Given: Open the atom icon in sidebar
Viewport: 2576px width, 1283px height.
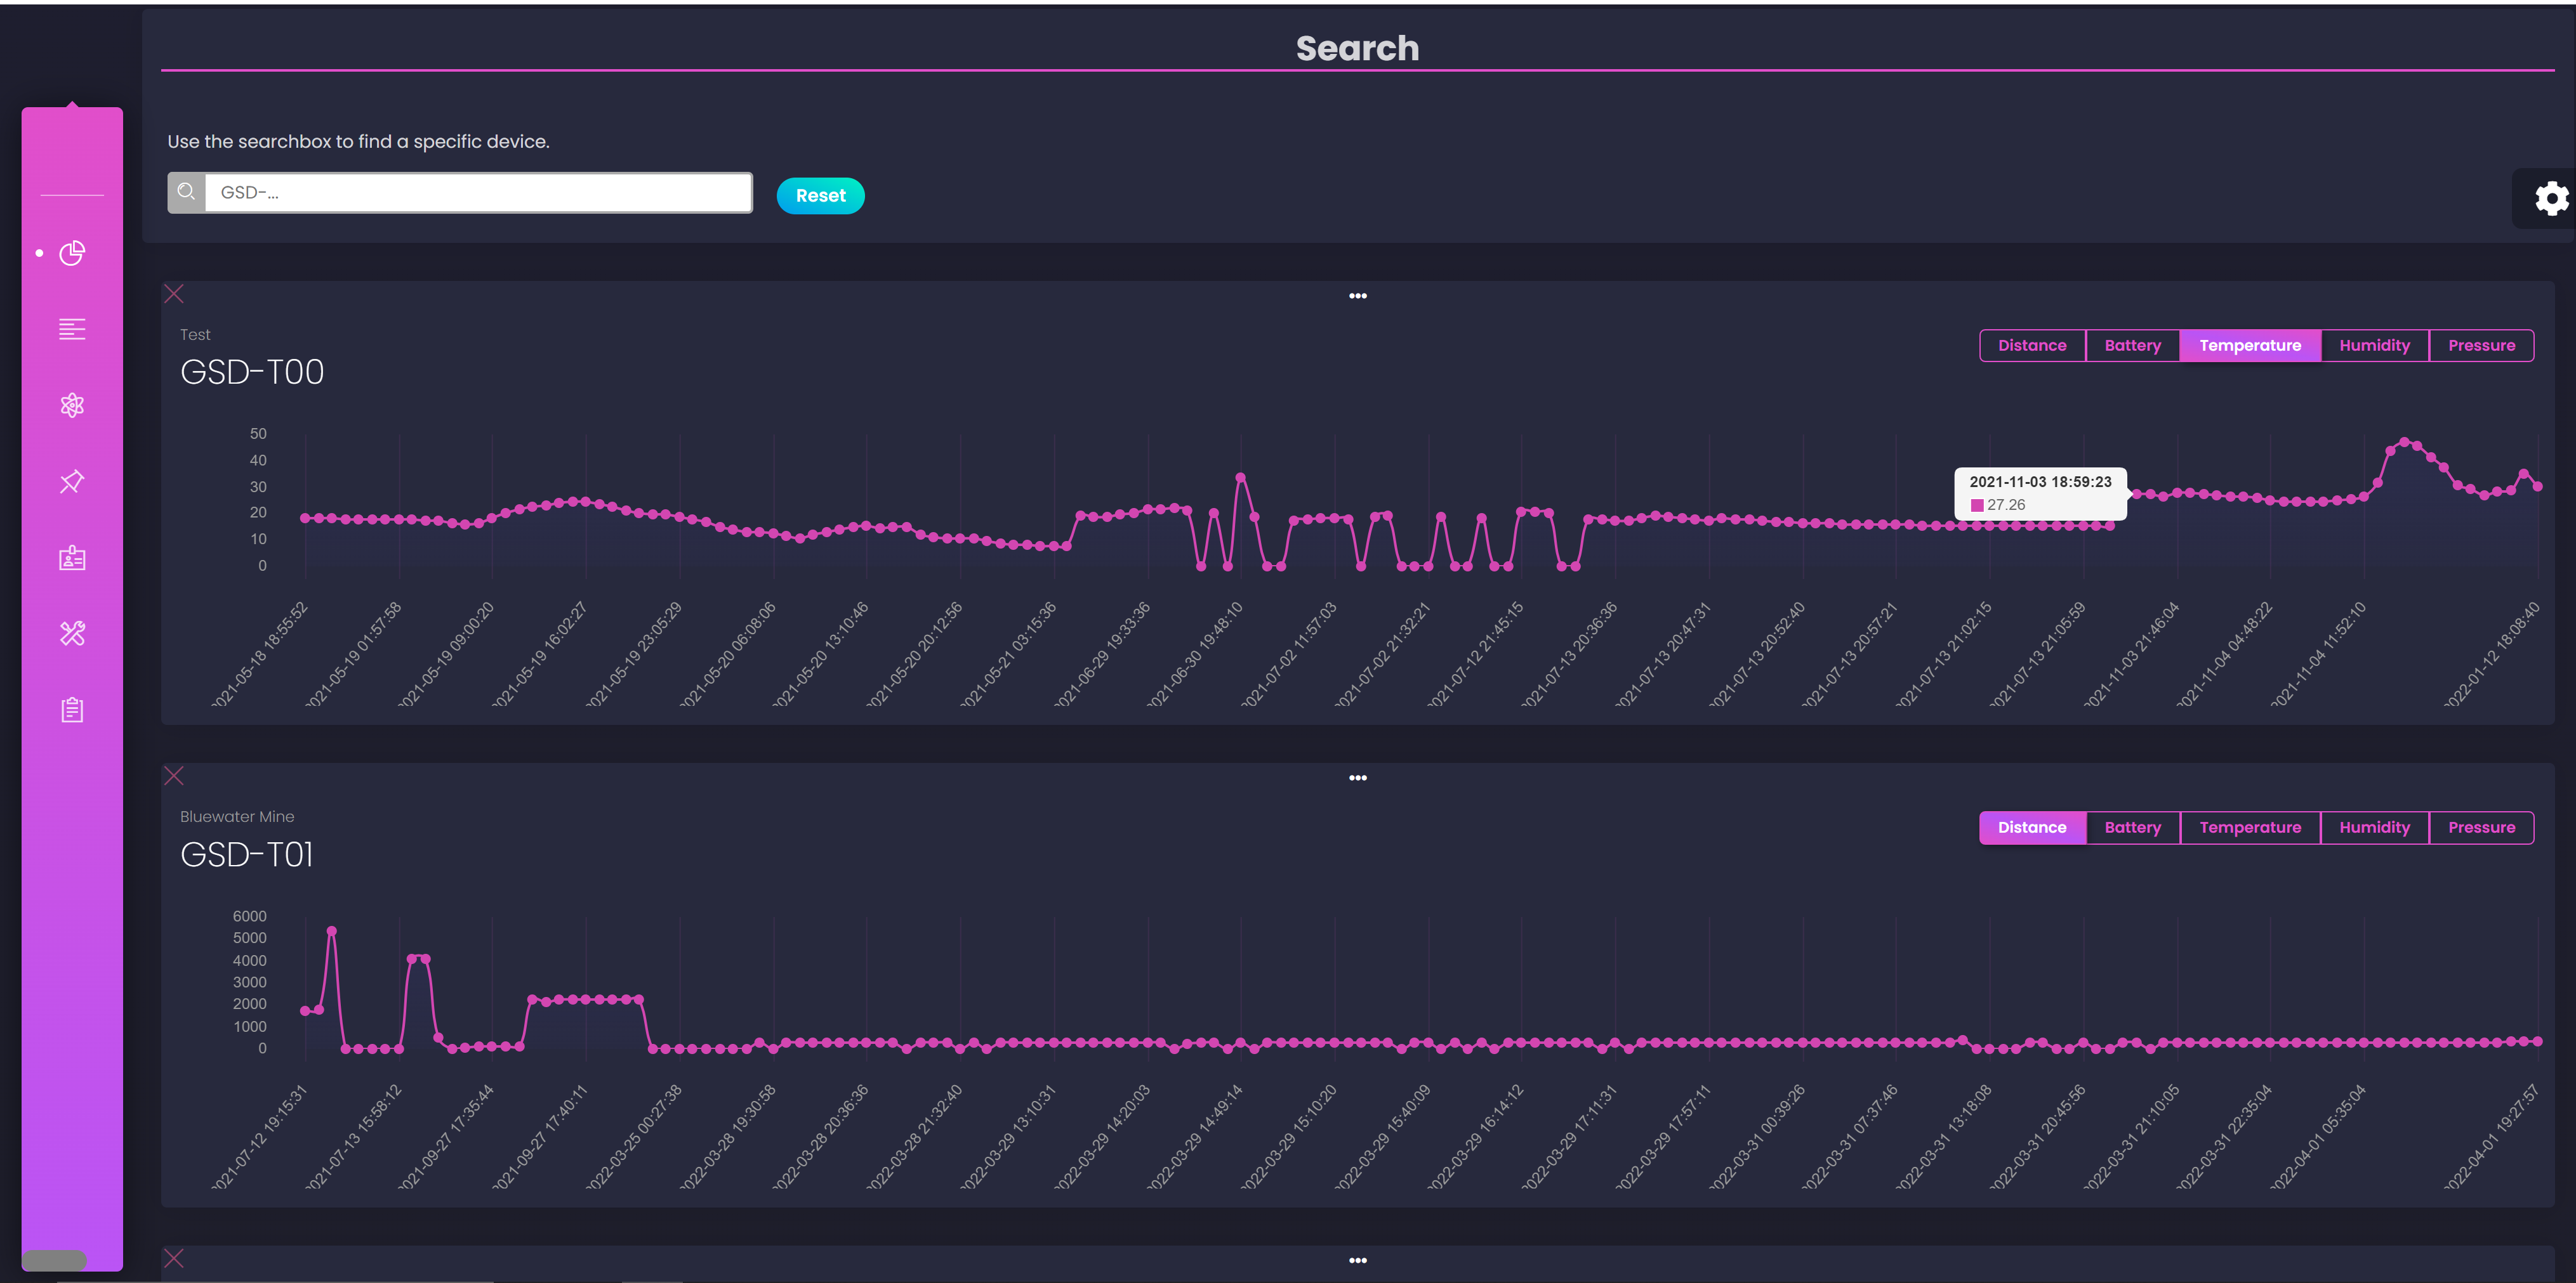Looking at the screenshot, I should coord(72,405).
